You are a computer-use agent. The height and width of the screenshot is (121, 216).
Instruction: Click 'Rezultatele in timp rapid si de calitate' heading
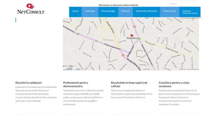tap(129, 84)
